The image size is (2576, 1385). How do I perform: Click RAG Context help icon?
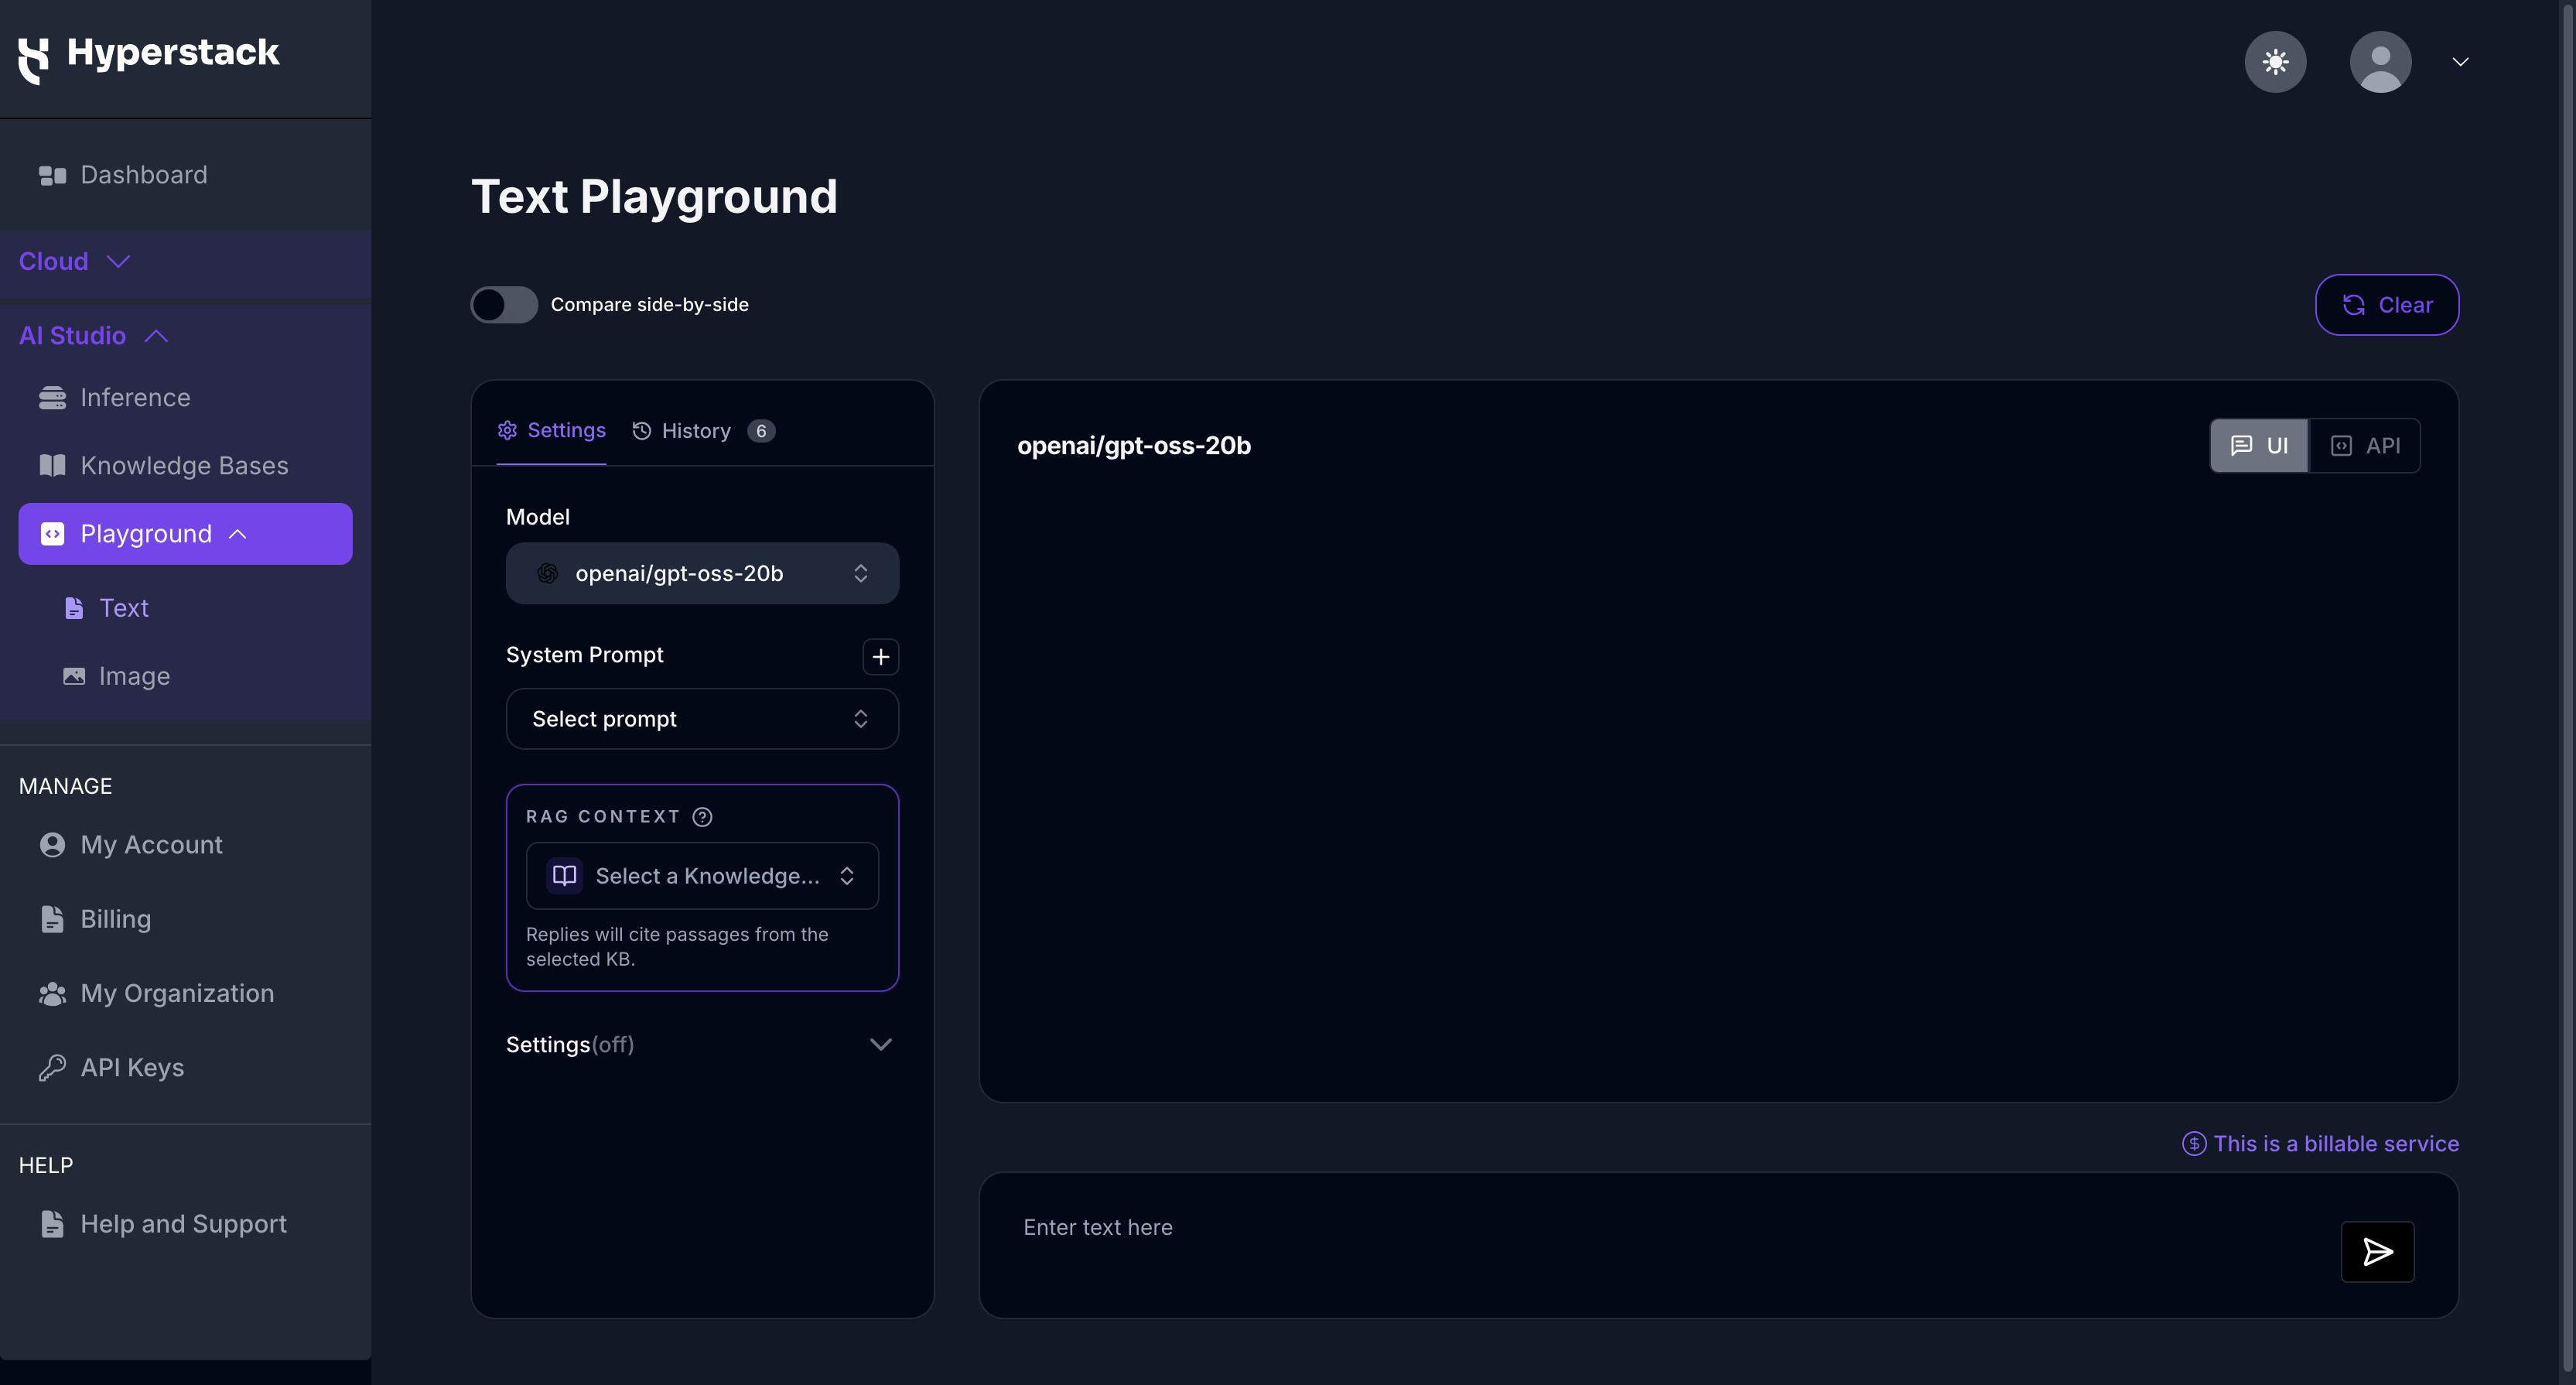pyautogui.click(x=703, y=817)
